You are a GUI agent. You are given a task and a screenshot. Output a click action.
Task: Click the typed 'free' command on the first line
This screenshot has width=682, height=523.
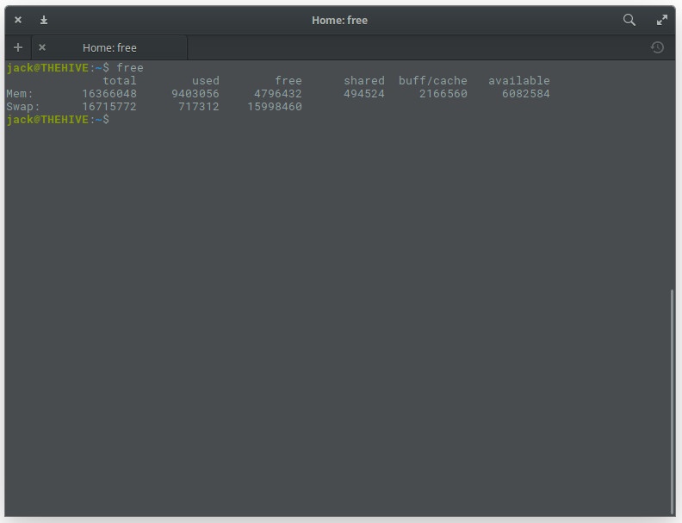pos(130,68)
